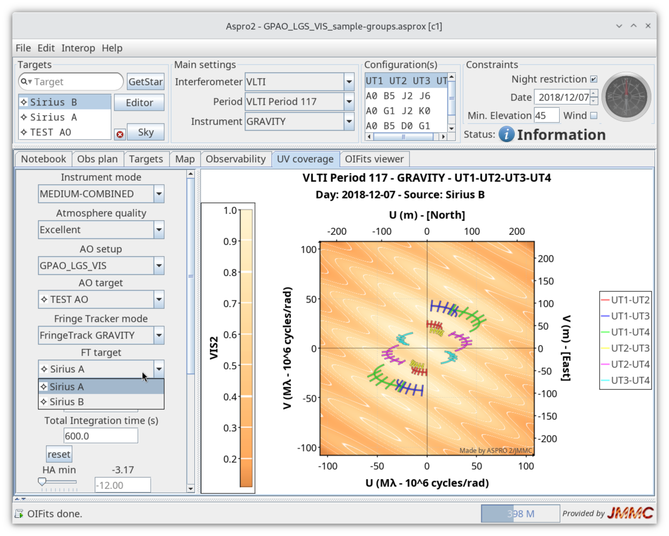Switch to the Observability tab
669x536 pixels.
(x=235, y=159)
